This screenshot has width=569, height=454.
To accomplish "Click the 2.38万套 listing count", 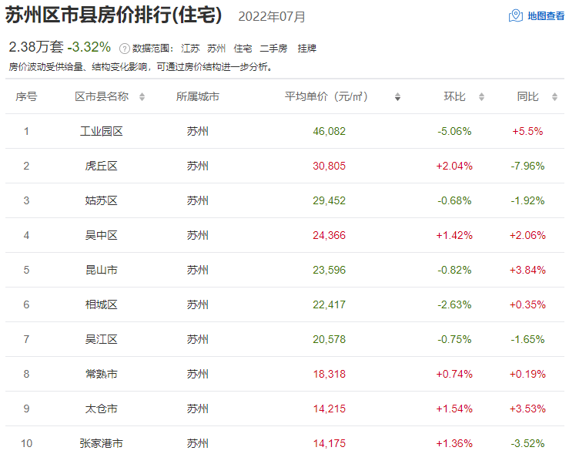I will click(36, 47).
